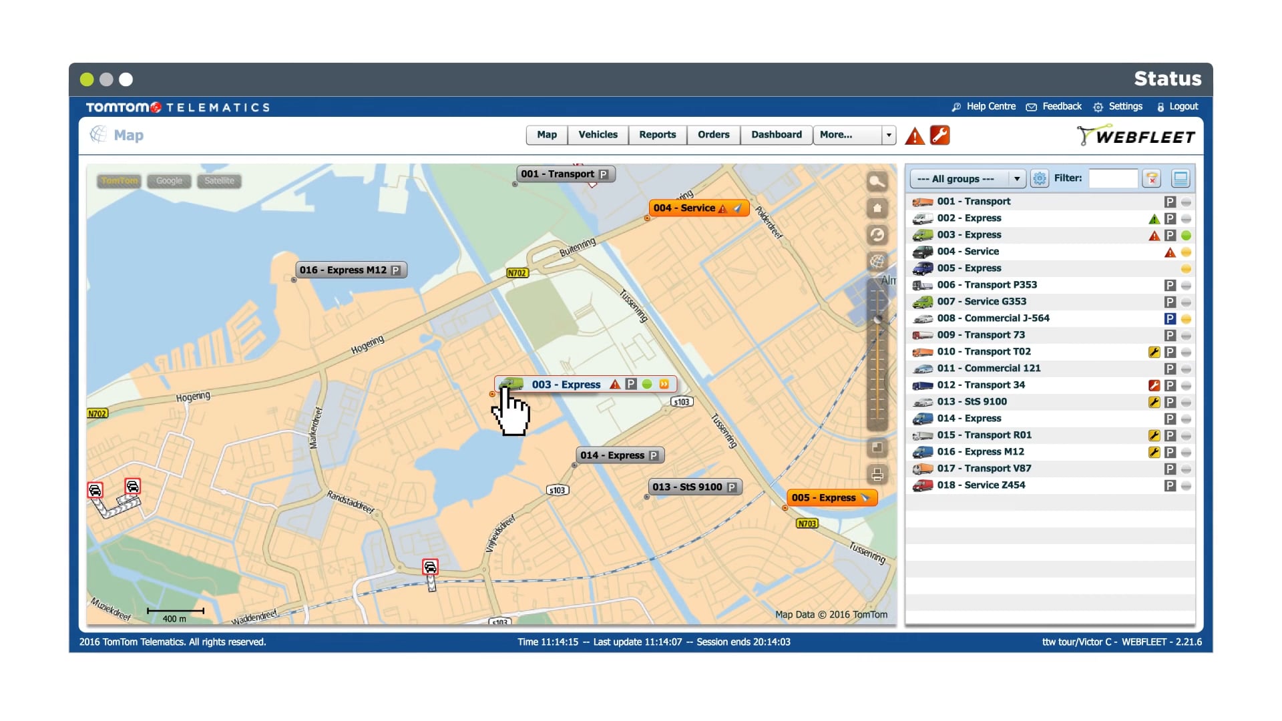
Task: Click blue parking icon for 008 - Commercial J-564
Action: pos(1170,318)
